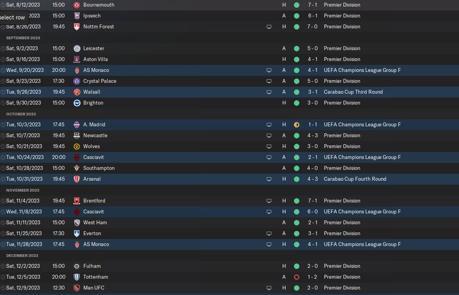Viewport: 459px width, 295px height.
Task: Click green win dot for Brentford match
Action: pos(297,201)
